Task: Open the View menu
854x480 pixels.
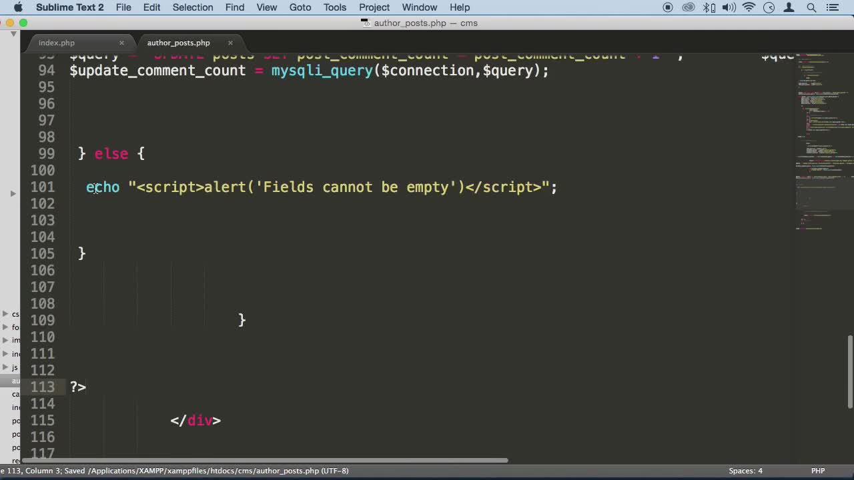Action: point(267,7)
